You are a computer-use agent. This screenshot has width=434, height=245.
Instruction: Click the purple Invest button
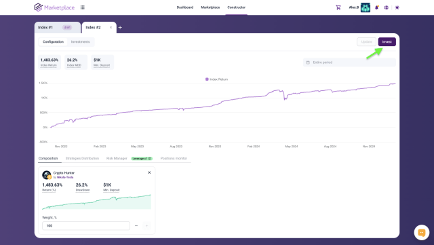pyautogui.click(x=387, y=42)
